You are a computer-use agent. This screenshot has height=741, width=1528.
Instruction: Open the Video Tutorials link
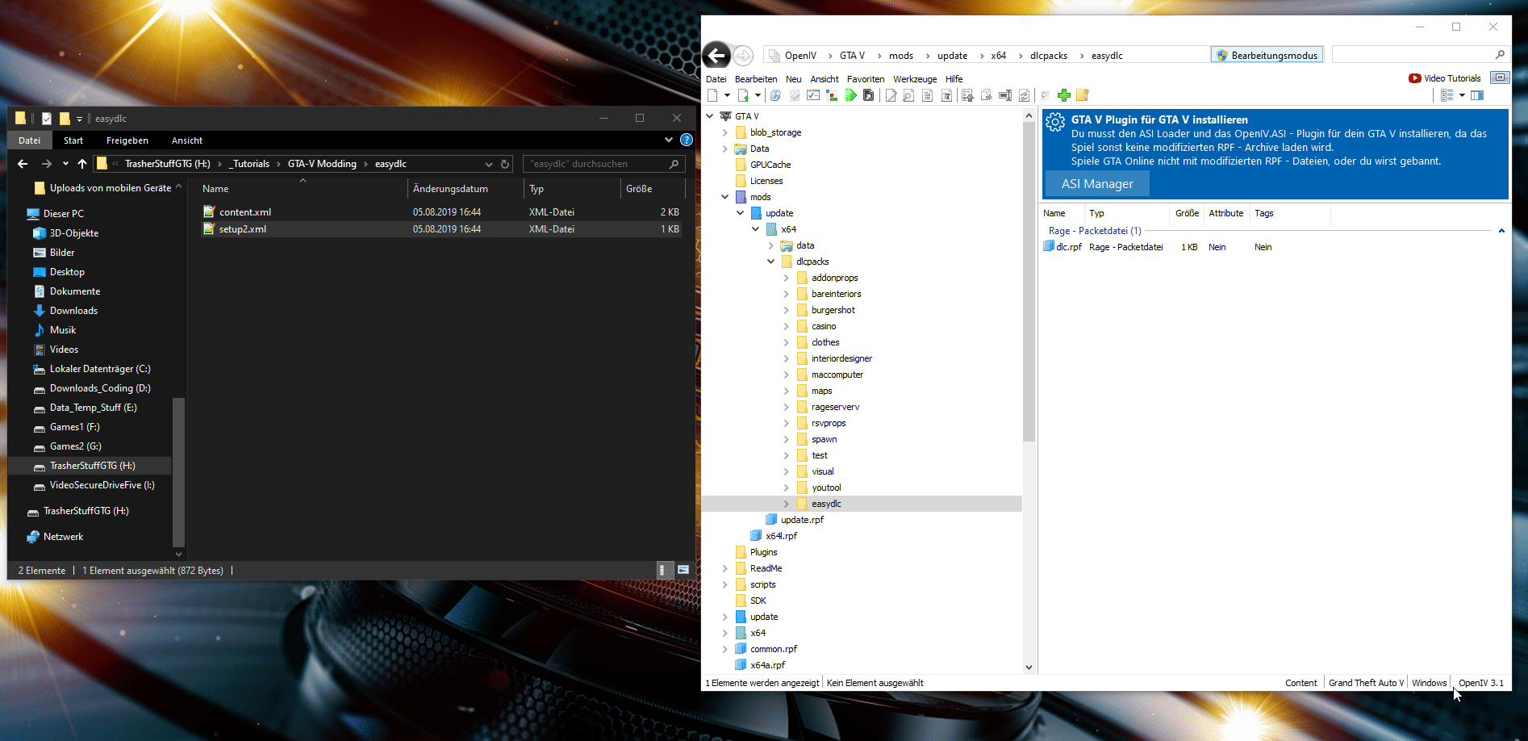click(x=1445, y=78)
